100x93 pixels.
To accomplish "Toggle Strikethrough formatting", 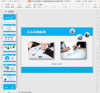I will coord(52,7).
